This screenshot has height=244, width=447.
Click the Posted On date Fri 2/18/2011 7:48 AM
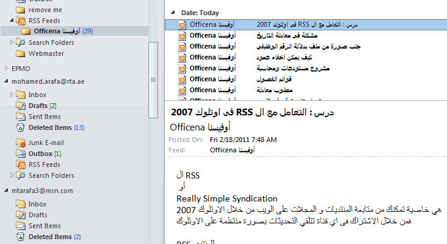(x=243, y=140)
